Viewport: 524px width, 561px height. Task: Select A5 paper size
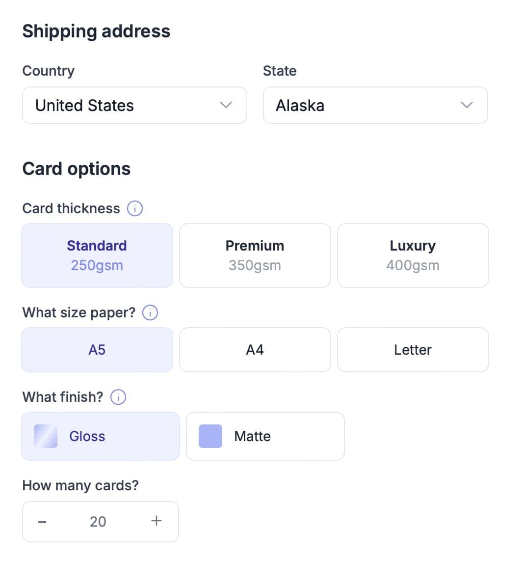tap(97, 350)
